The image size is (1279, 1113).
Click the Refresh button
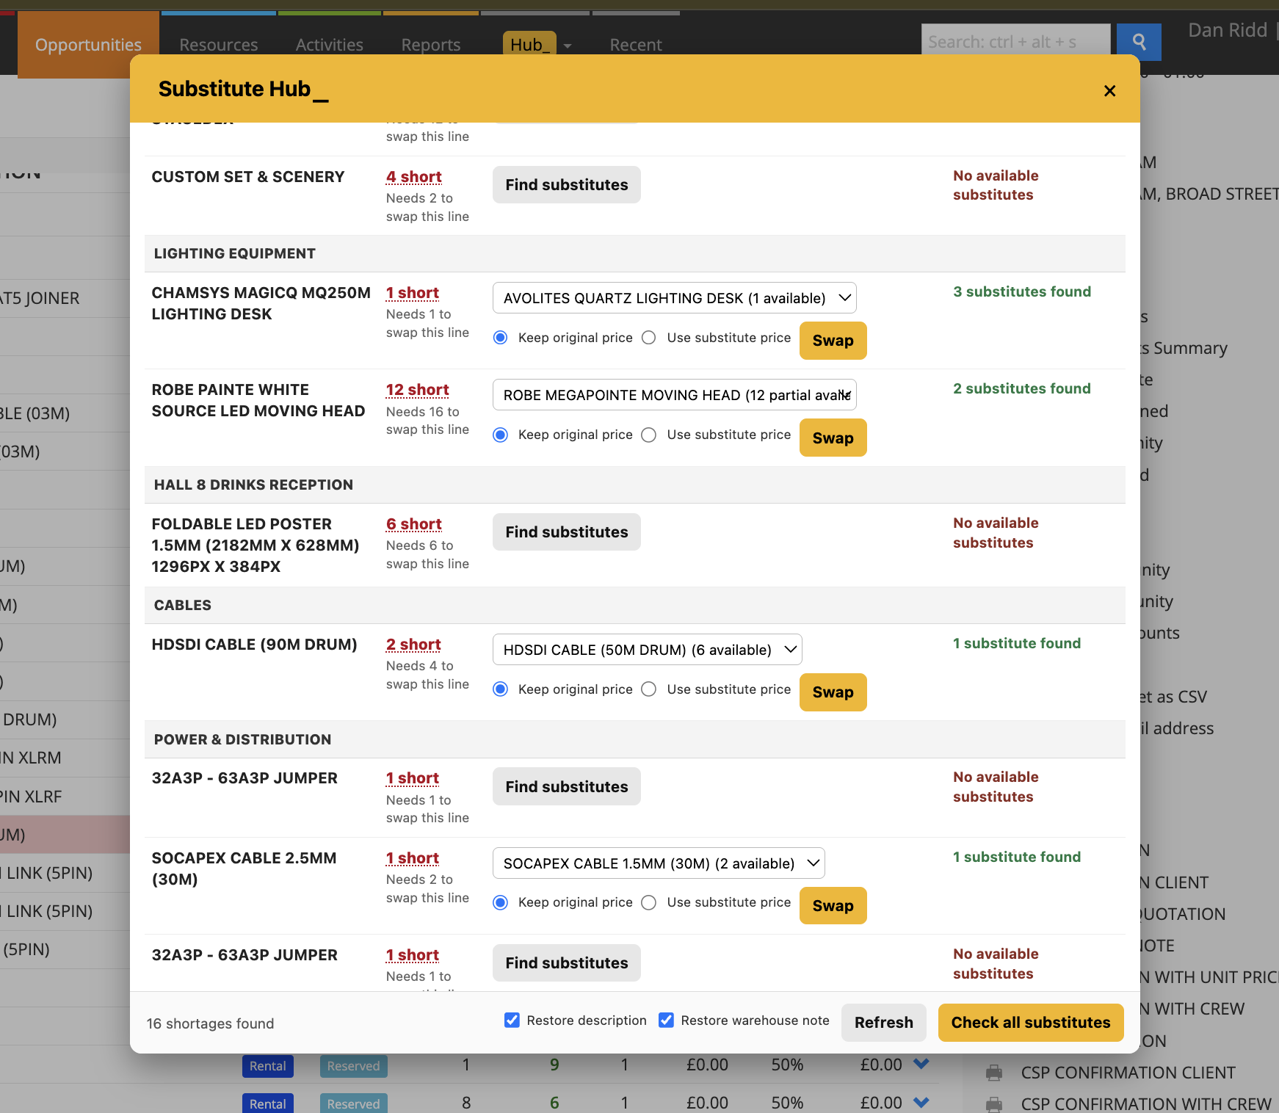884,1023
